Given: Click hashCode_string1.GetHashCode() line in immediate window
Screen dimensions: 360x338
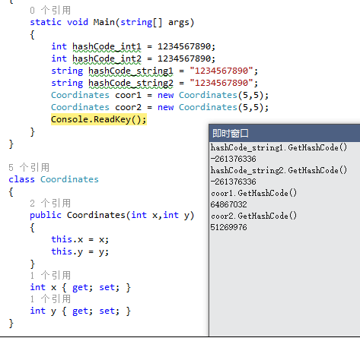Looking at the screenshot, I should [279, 147].
